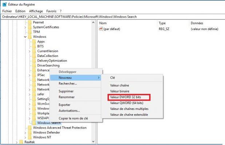Click the (valeur non définie) data cell
This screenshot has height=145, width=225.
coord(205,29)
